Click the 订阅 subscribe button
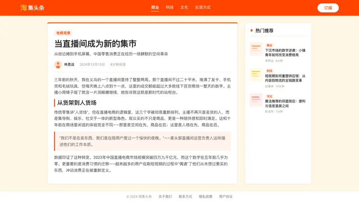This screenshot has height=202, width=359. pyautogui.click(x=328, y=8)
